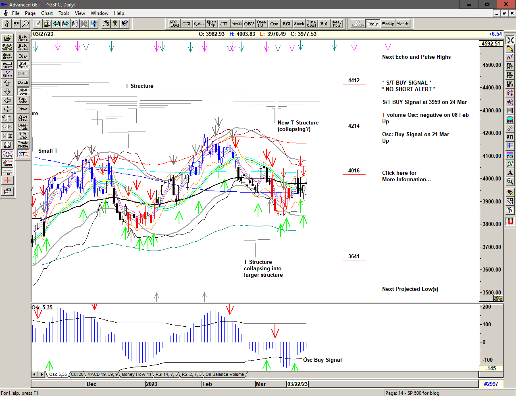
Task: Click the print chart icon
Action: coord(106,24)
